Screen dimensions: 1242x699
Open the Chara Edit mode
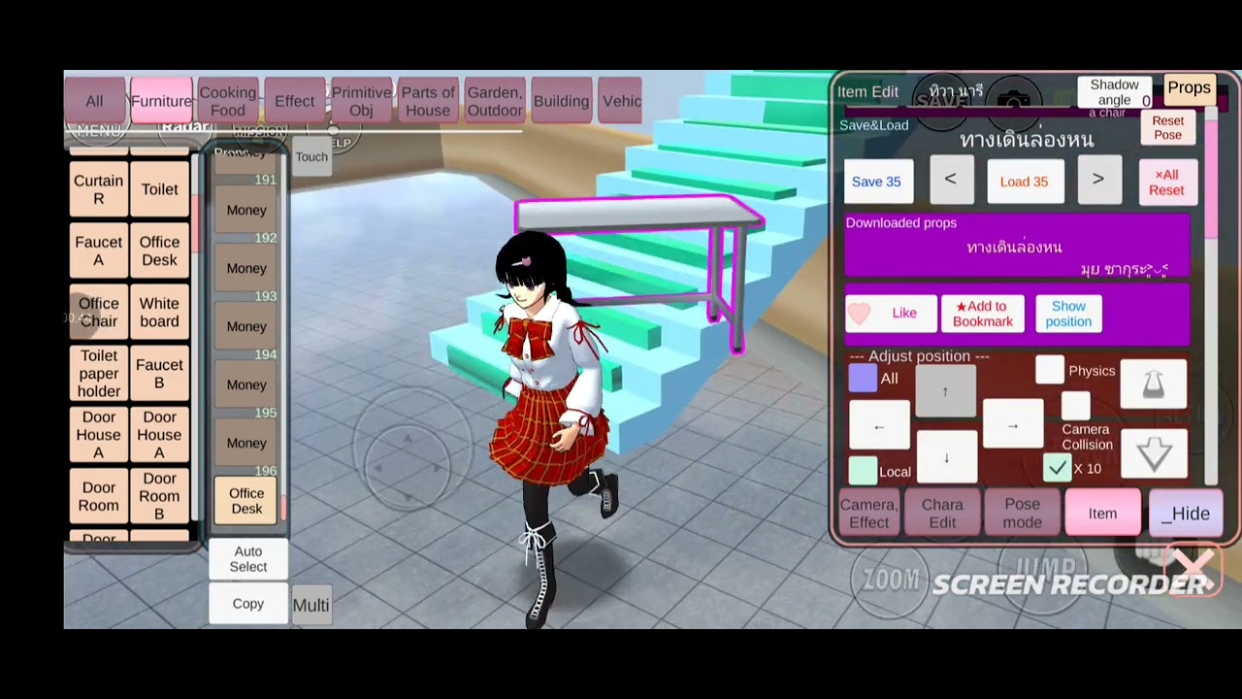pyautogui.click(x=942, y=514)
